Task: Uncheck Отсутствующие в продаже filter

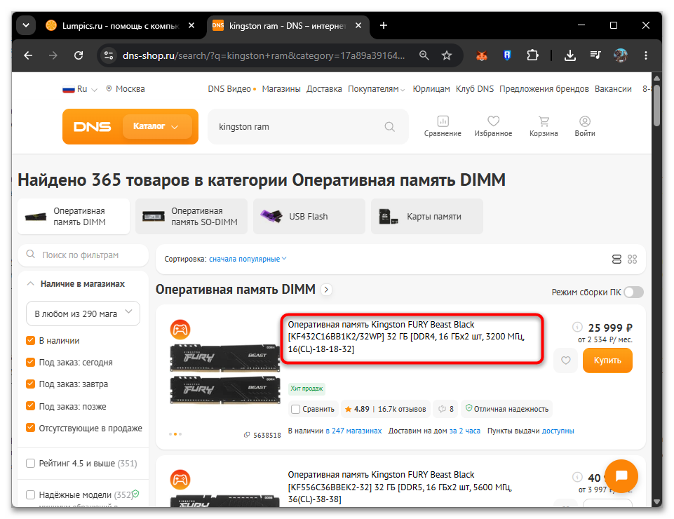Action: tap(31, 428)
